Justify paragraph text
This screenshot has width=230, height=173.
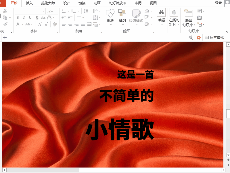coord(83,24)
